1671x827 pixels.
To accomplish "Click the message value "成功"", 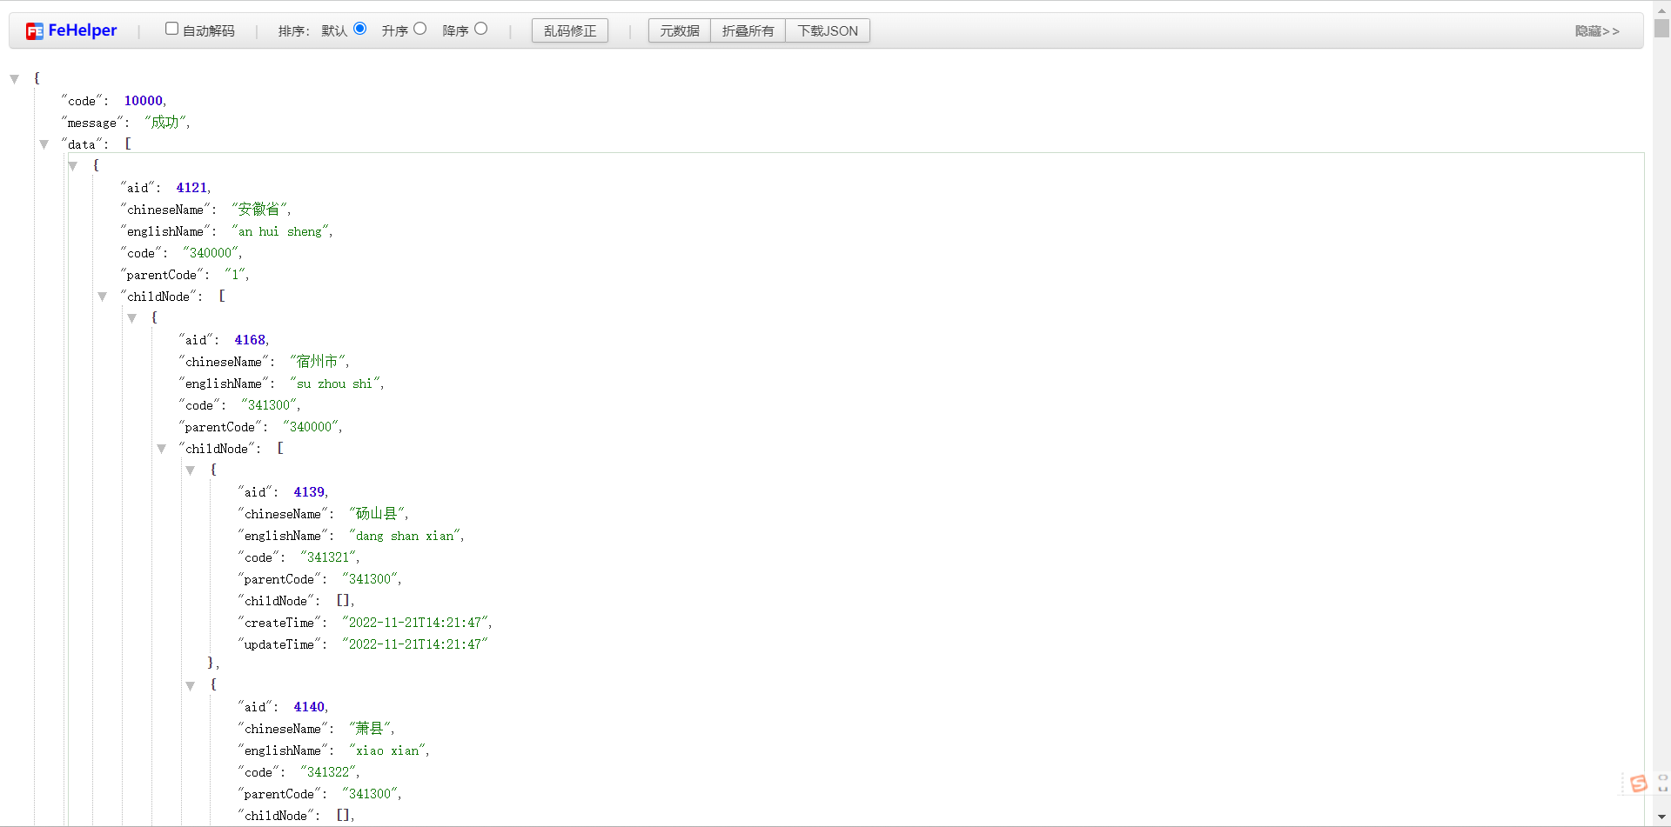I will pyautogui.click(x=165, y=123).
